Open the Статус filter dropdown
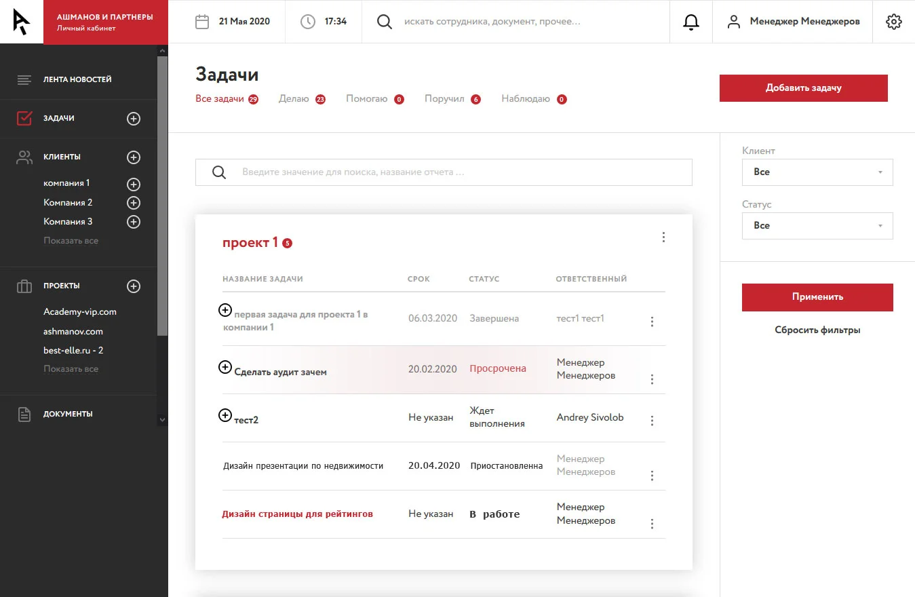The height and width of the screenshot is (597, 915). pos(817,225)
